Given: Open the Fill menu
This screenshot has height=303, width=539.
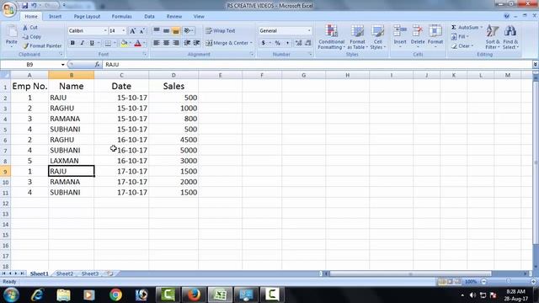Looking at the screenshot, I should [460, 36].
